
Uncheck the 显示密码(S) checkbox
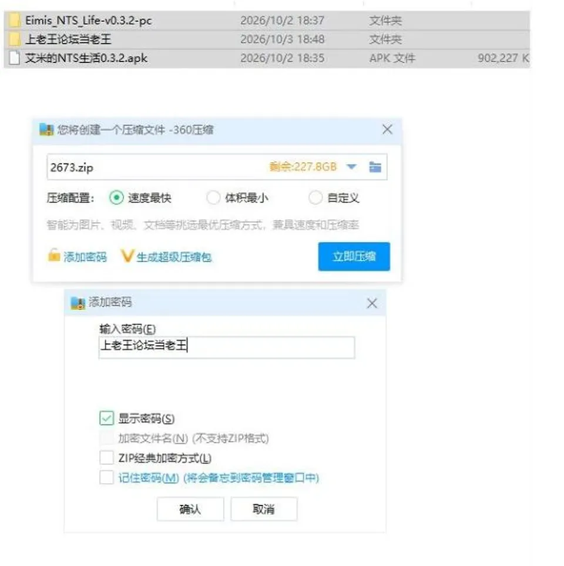click(x=106, y=418)
